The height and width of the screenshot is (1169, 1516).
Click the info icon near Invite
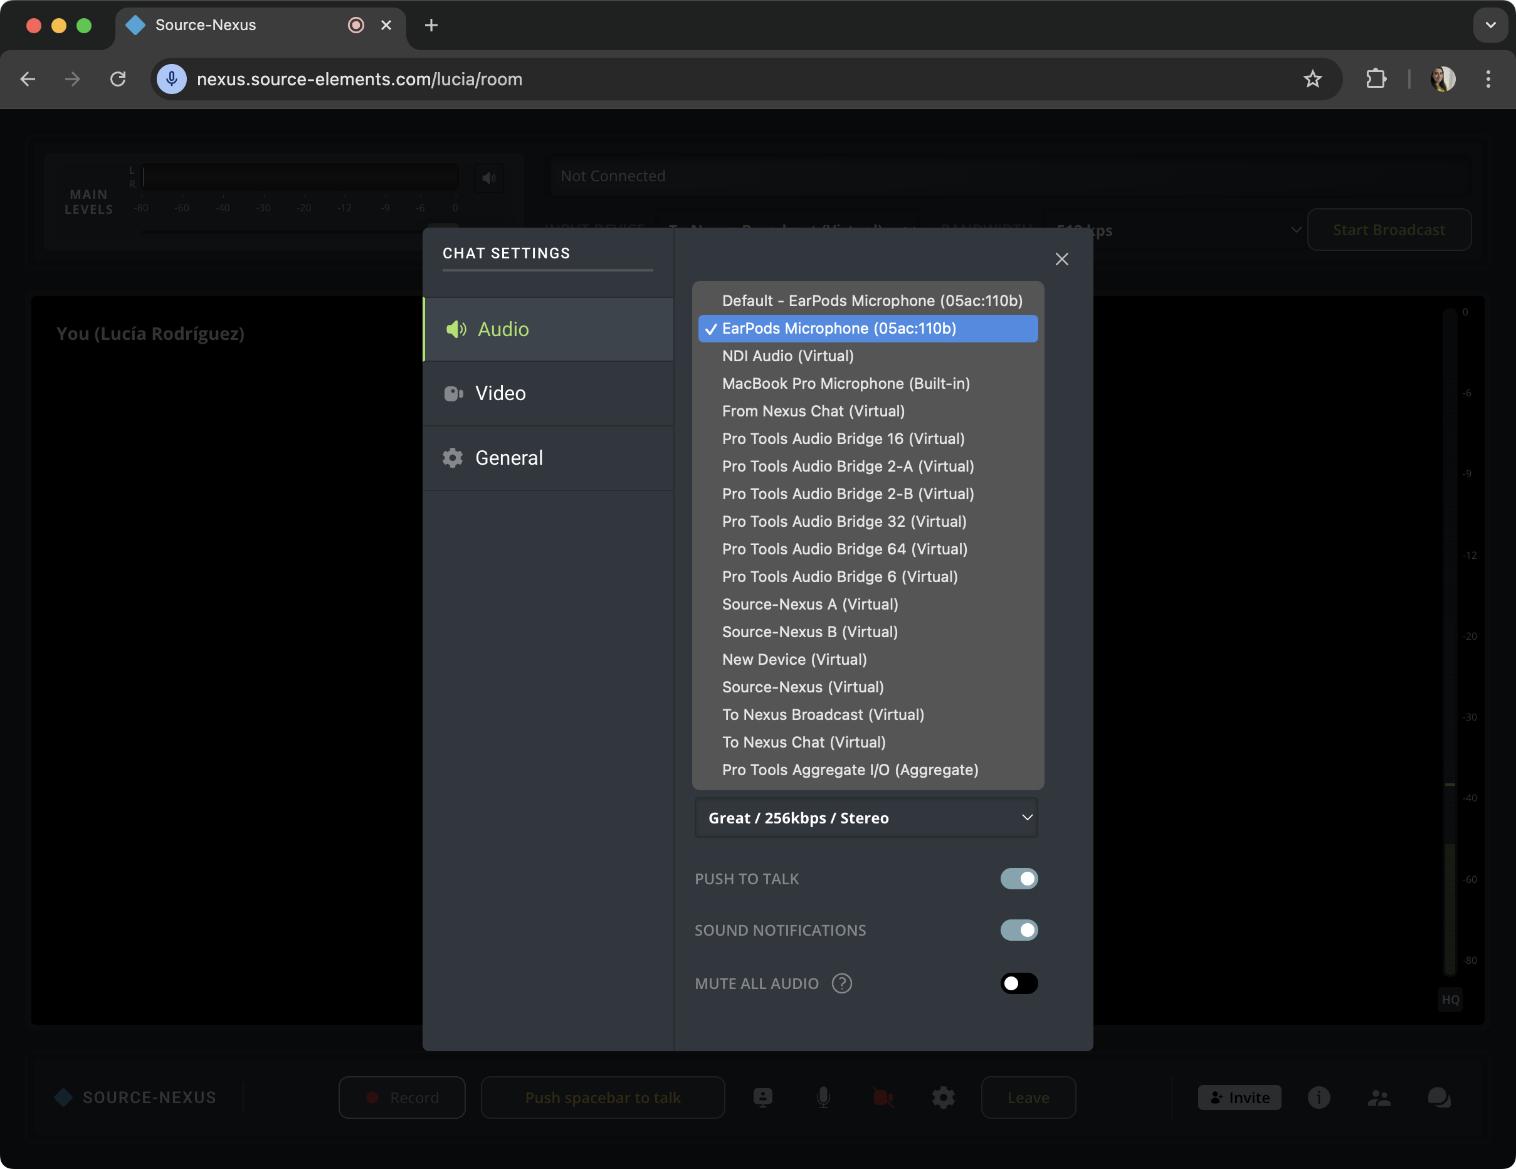(x=1319, y=1098)
